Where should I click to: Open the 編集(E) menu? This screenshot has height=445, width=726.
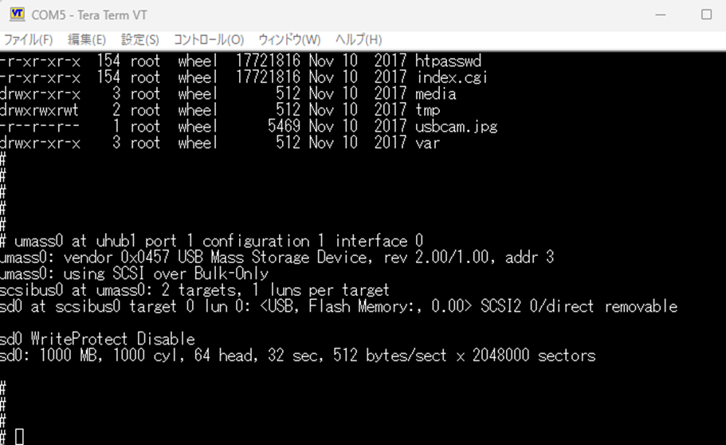click(x=87, y=40)
